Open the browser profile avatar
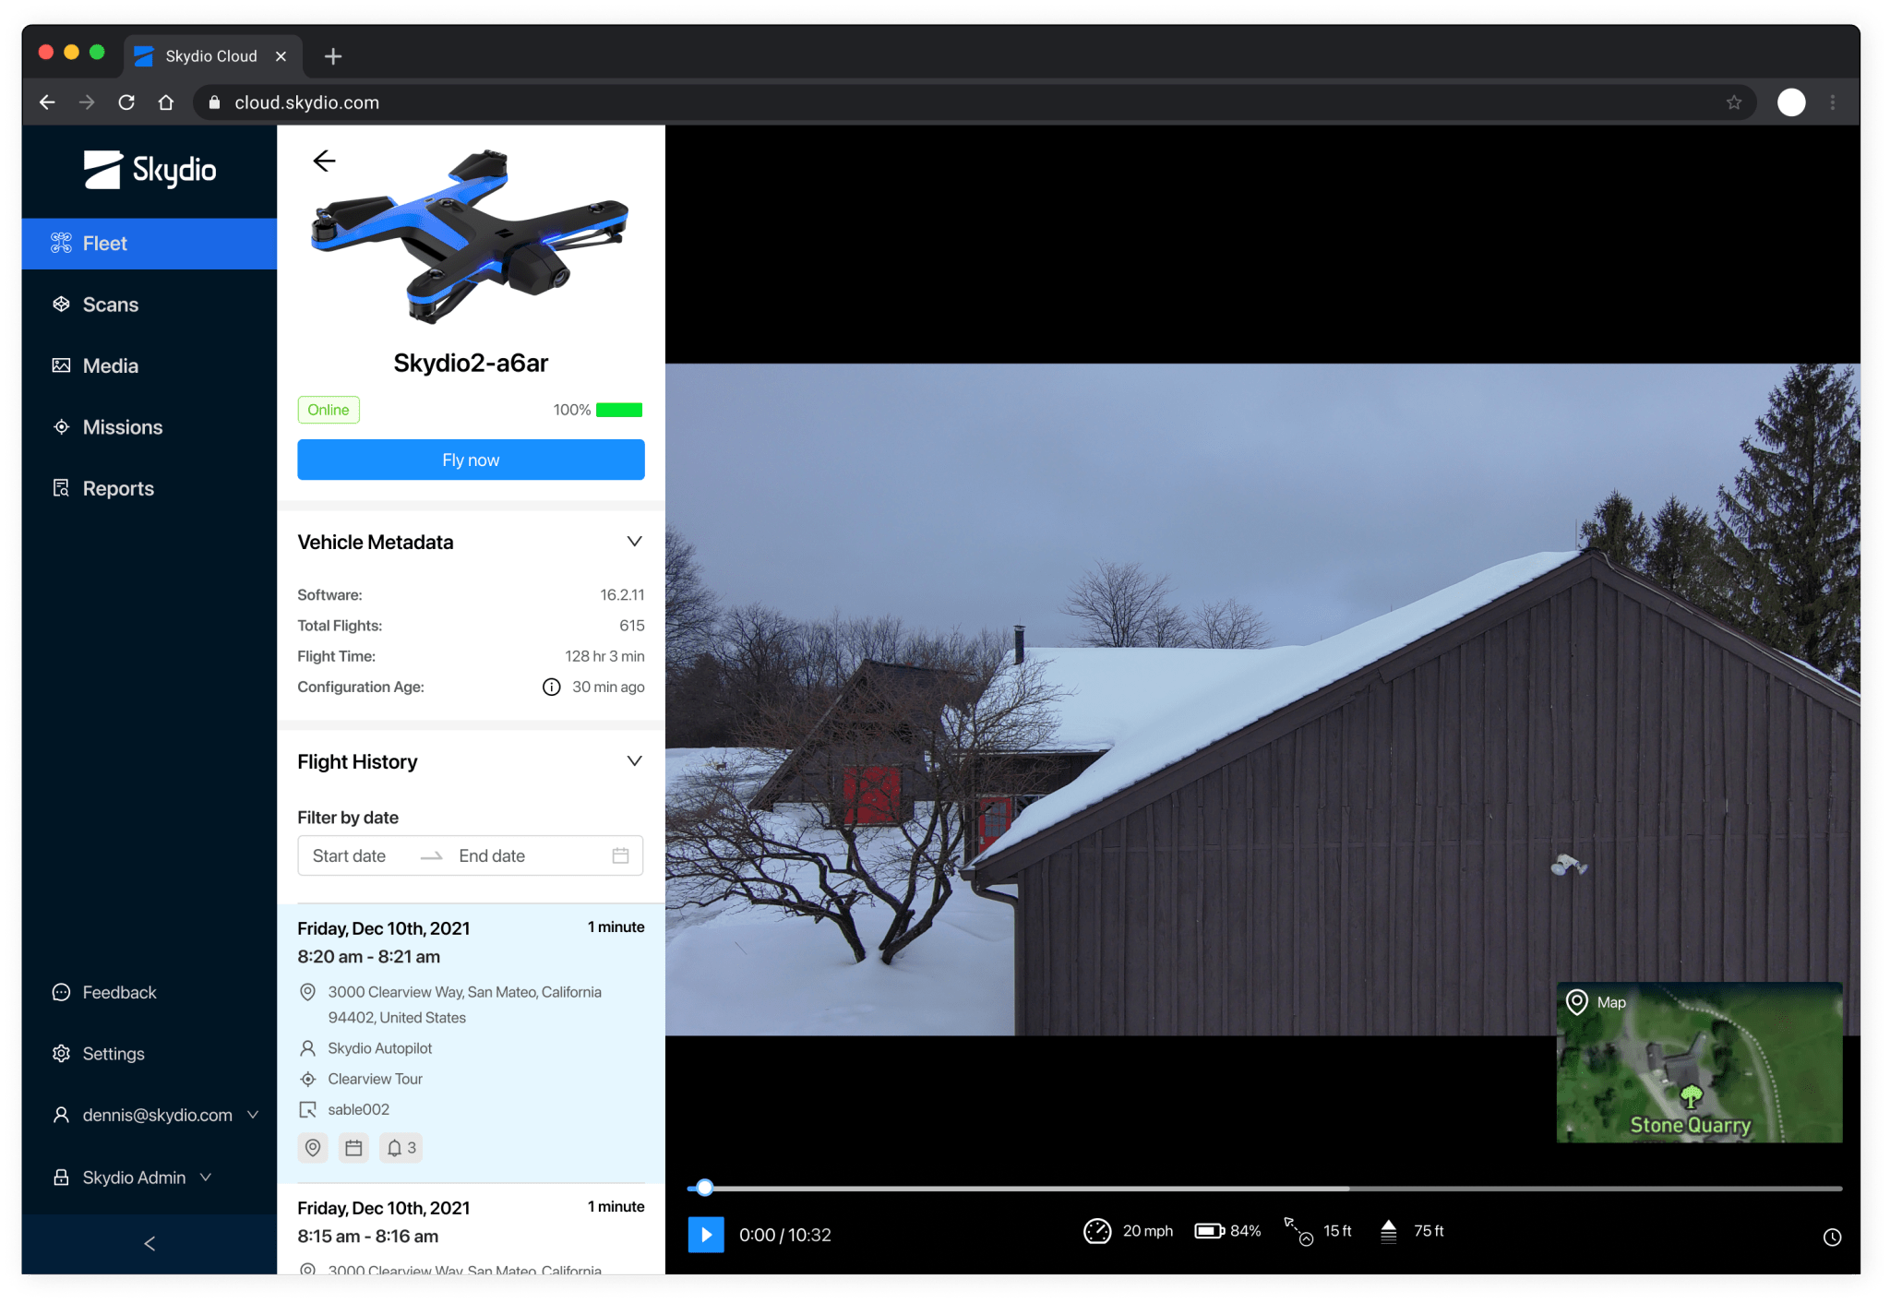1890x1303 pixels. [x=1791, y=102]
